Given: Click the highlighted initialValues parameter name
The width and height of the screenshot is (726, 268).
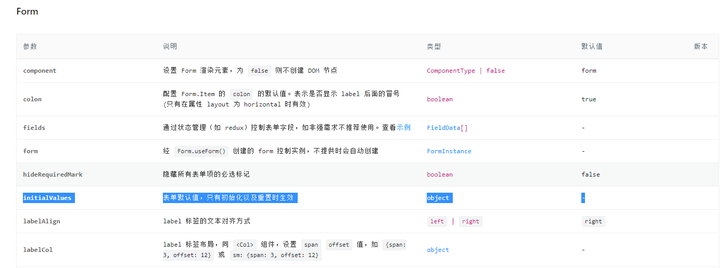Looking at the screenshot, I should (x=47, y=198).
